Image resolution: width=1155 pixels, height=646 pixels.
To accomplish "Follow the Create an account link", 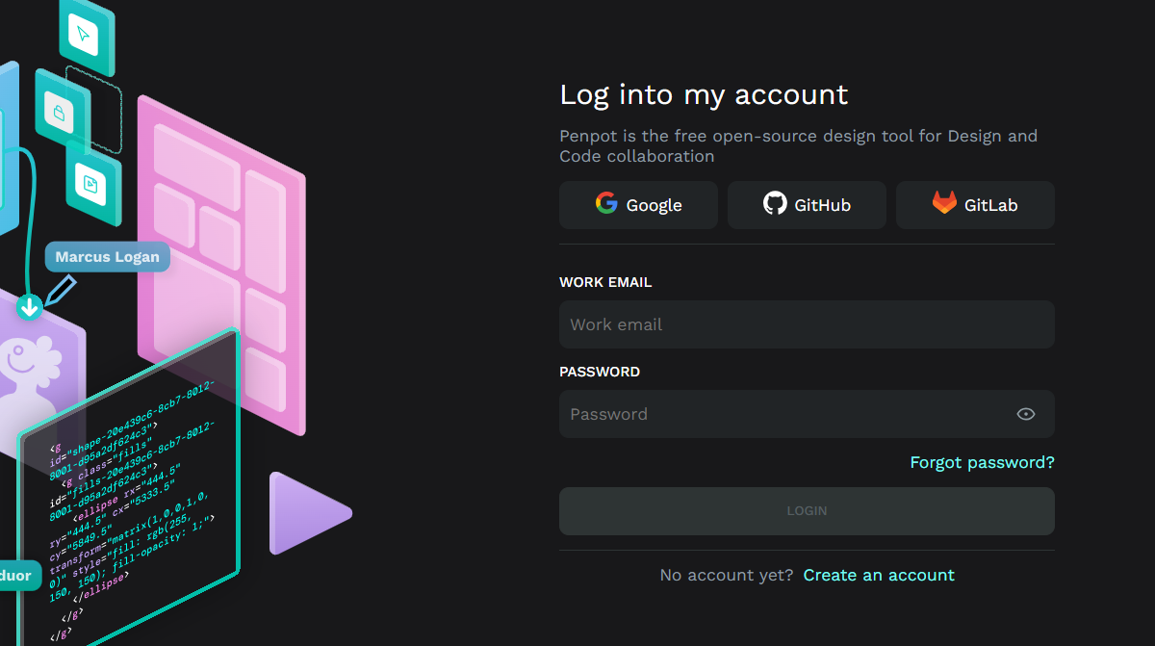I will (x=879, y=575).
